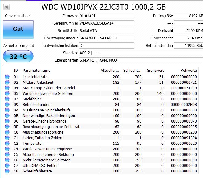Click the Betriebsstunden field 11995 Std.

(x=188, y=46)
